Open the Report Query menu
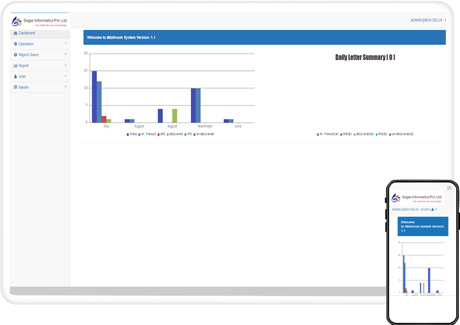460x325 pixels. pyautogui.click(x=40, y=55)
